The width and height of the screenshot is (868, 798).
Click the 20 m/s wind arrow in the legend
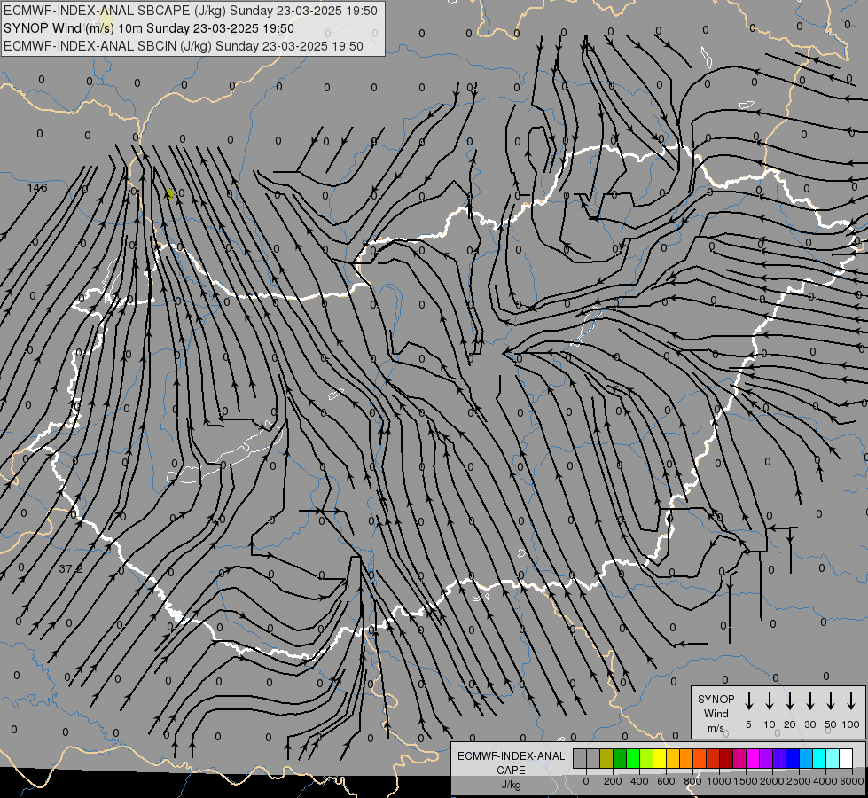click(x=790, y=701)
